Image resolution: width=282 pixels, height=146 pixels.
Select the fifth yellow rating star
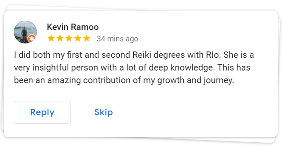[87, 38]
